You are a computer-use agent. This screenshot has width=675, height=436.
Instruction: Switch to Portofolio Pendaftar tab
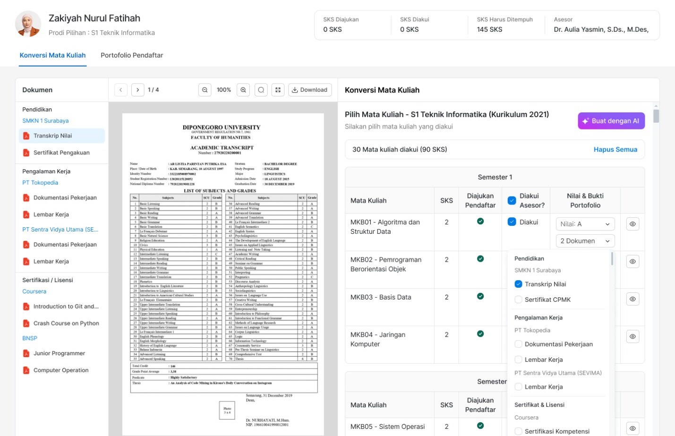tap(132, 55)
